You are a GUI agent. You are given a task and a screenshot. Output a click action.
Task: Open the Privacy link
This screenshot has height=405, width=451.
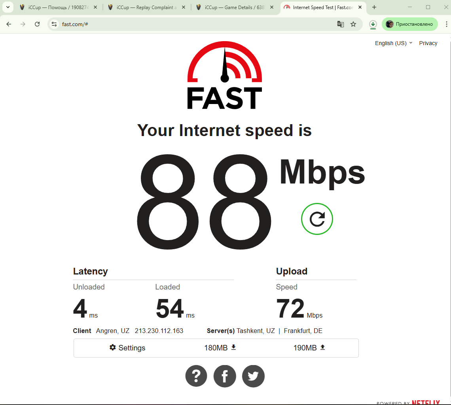tap(428, 43)
